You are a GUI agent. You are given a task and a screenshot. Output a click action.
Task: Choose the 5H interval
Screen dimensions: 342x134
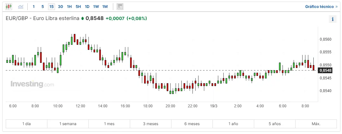(78, 7)
